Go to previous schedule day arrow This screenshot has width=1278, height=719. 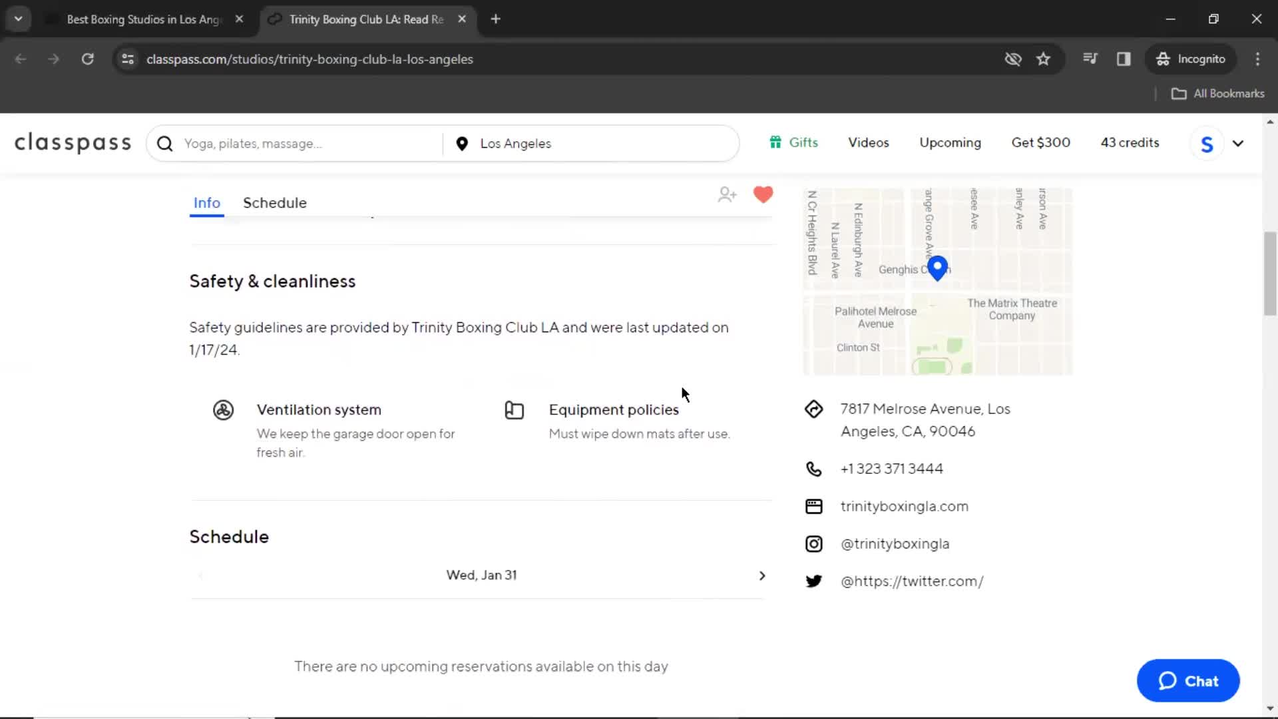pos(200,575)
